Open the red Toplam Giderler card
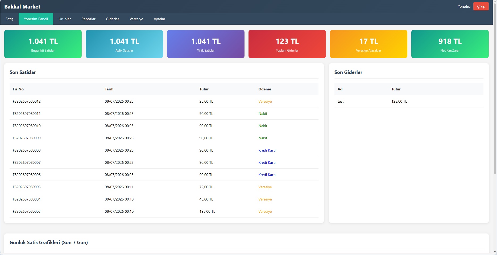Image resolution: width=497 pixels, height=255 pixels. coord(287,44)
